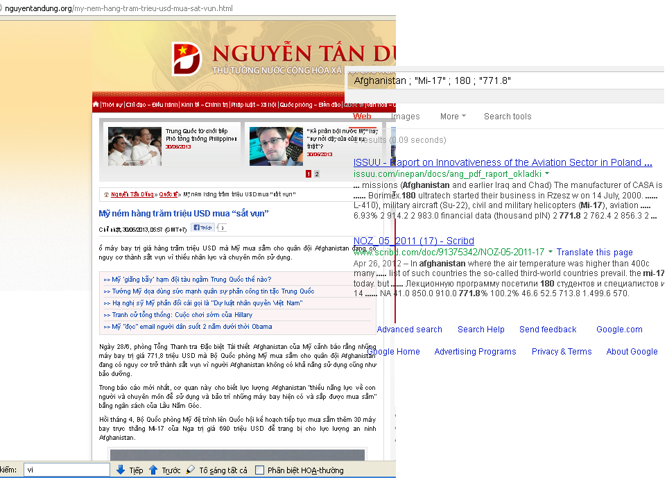Click the Nguyễn Tấn Dũng breadcrumb link
This screenshot has width=667, height=478.
[132, 194]
